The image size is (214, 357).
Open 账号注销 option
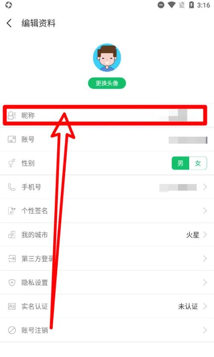click(x=107, y=330)
